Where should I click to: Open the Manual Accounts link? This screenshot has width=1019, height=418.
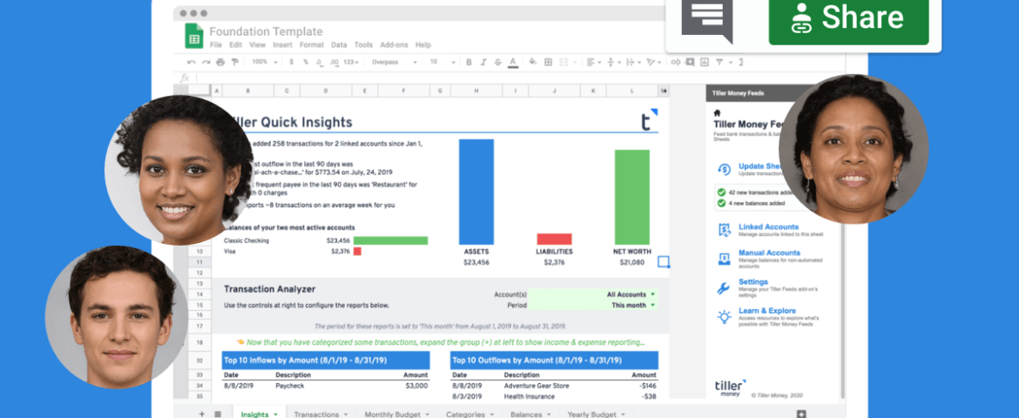[769, 253]
